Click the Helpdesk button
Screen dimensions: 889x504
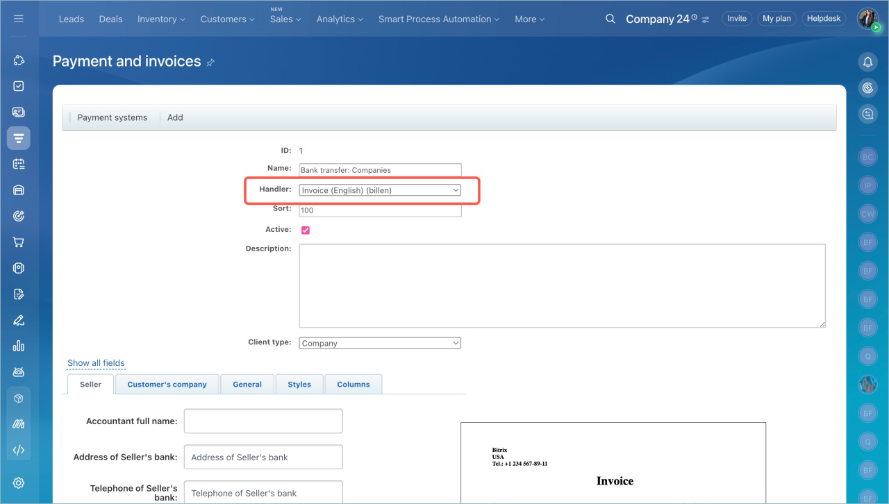(824, 19)
